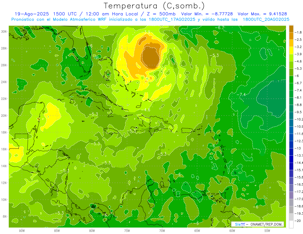Click valid-until time '1800UTC_20AGO2025'
The image size is (303, 234).
(266, 19)
